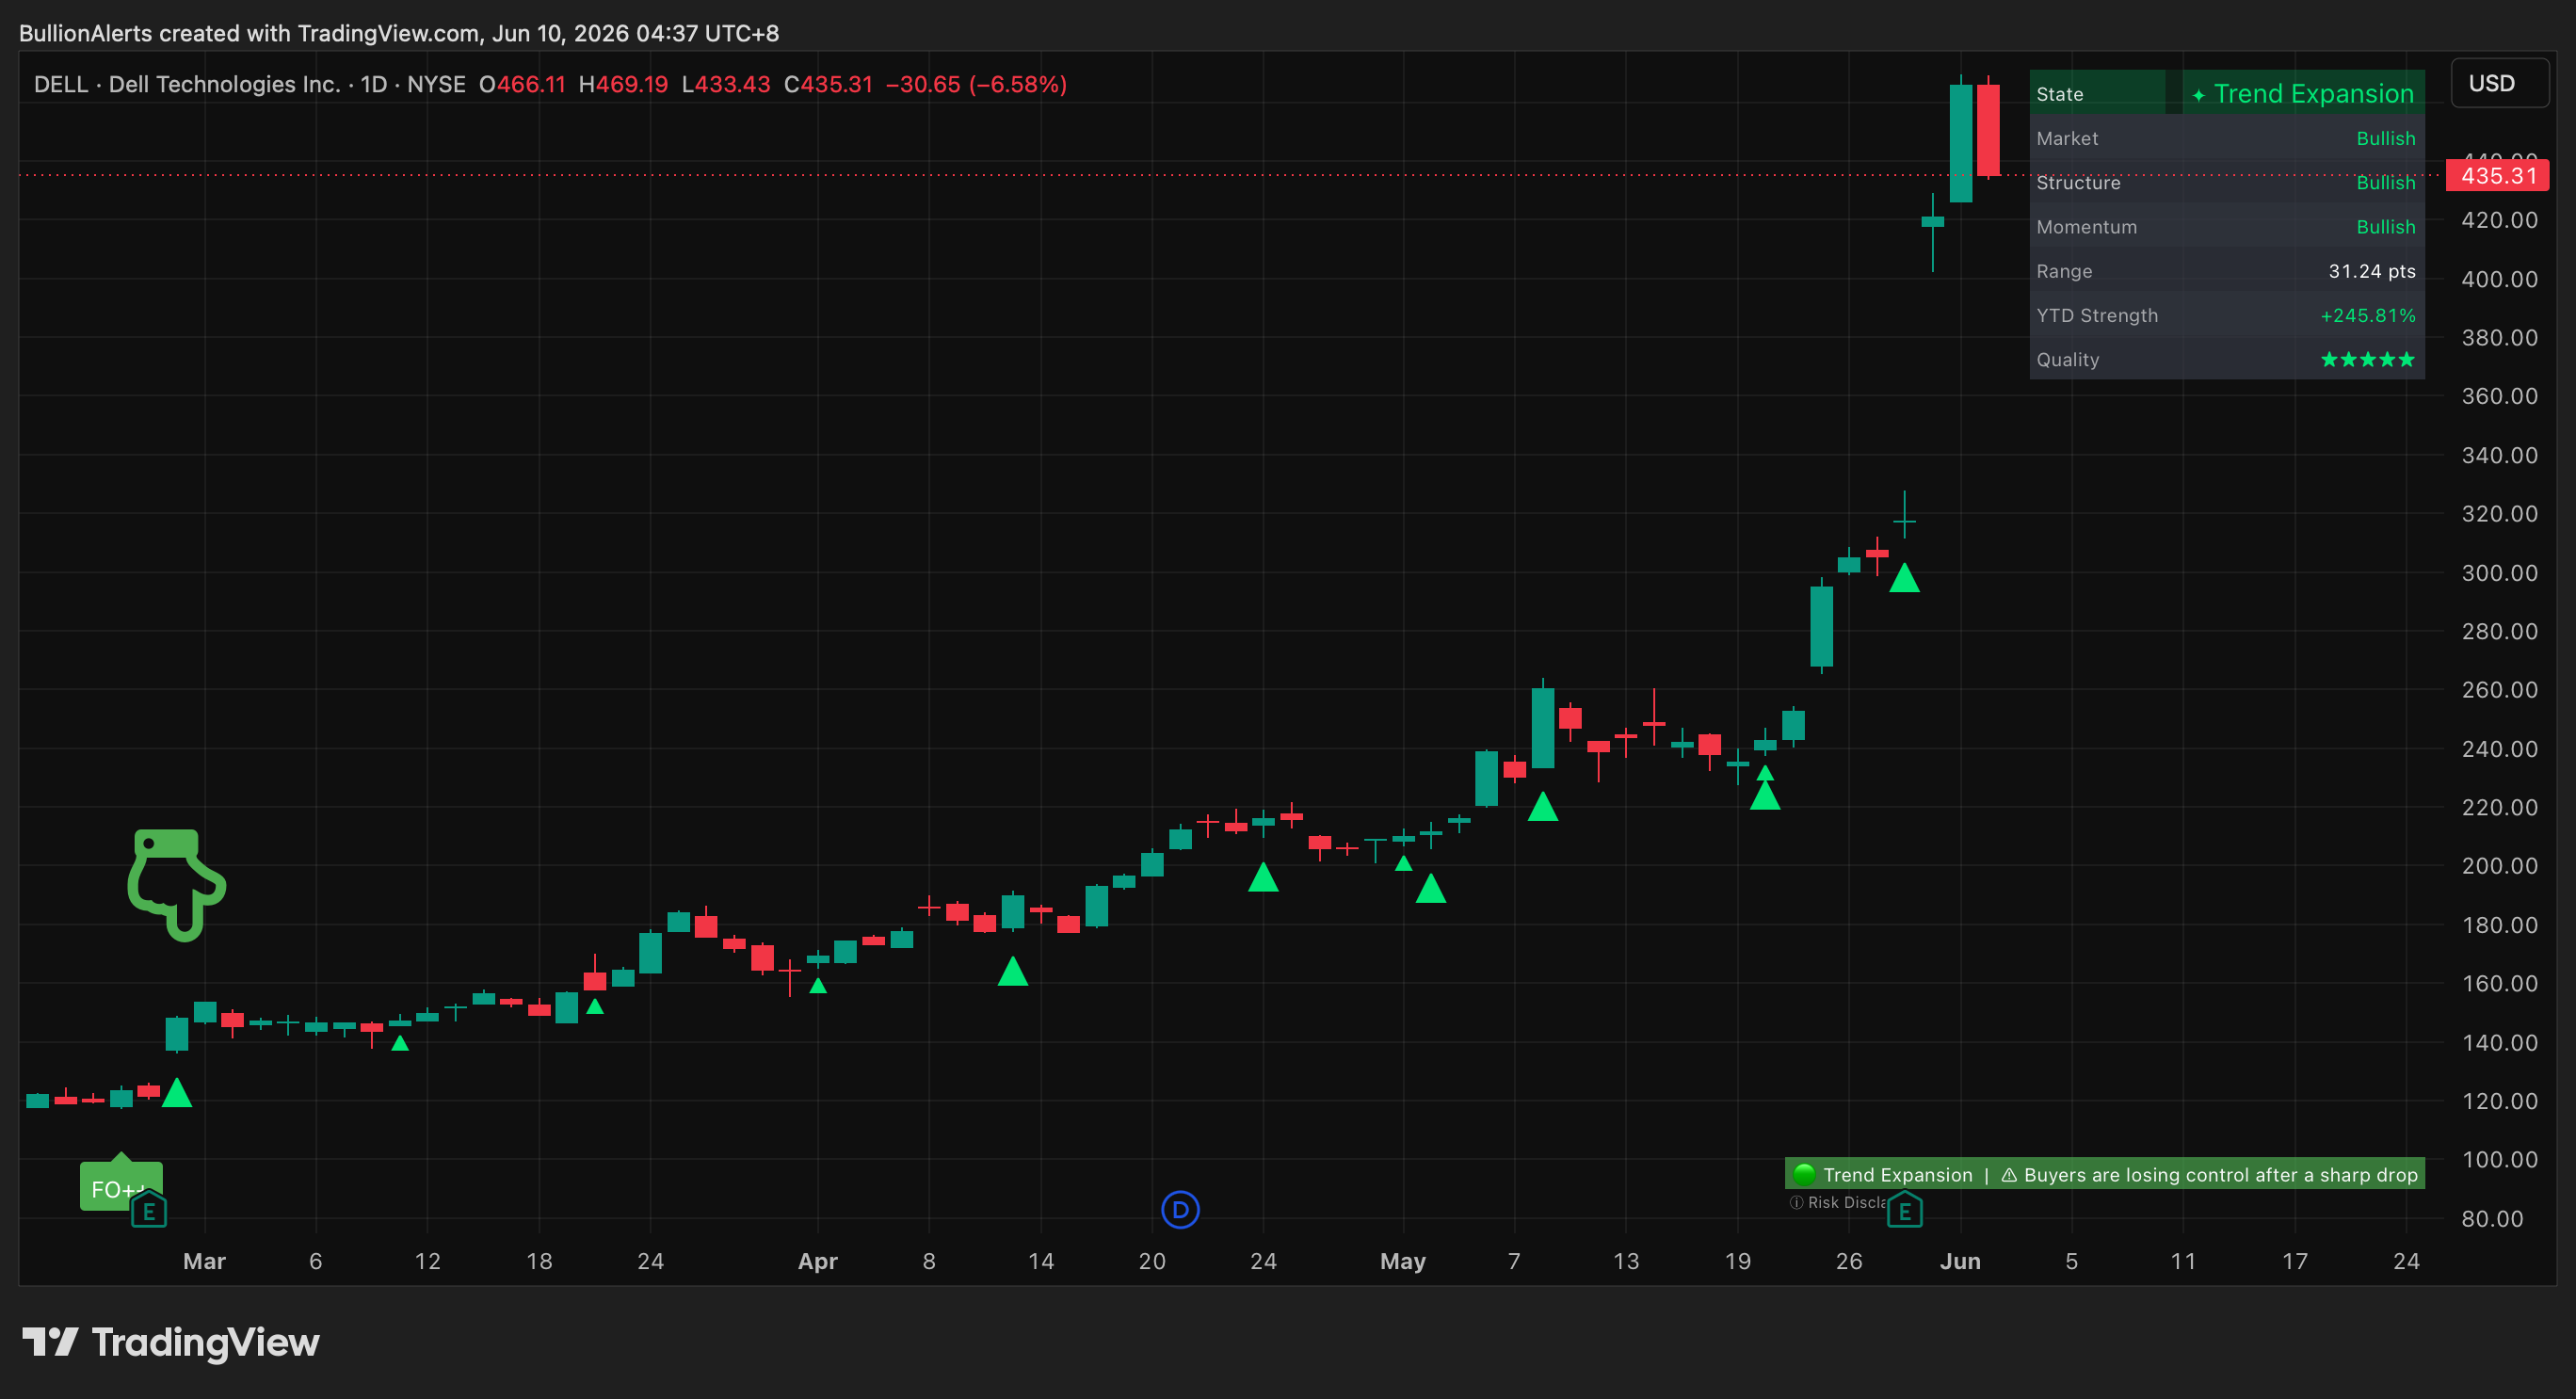Click the open price O466.11
The image size is (2576, 1399).
pos(522,84)
